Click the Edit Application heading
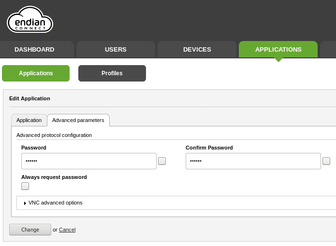Screen dimensions: 336x246 [x=29, y=98]
